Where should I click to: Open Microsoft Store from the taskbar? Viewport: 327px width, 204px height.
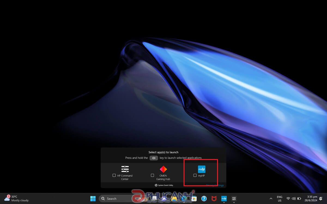pos(194,199)
